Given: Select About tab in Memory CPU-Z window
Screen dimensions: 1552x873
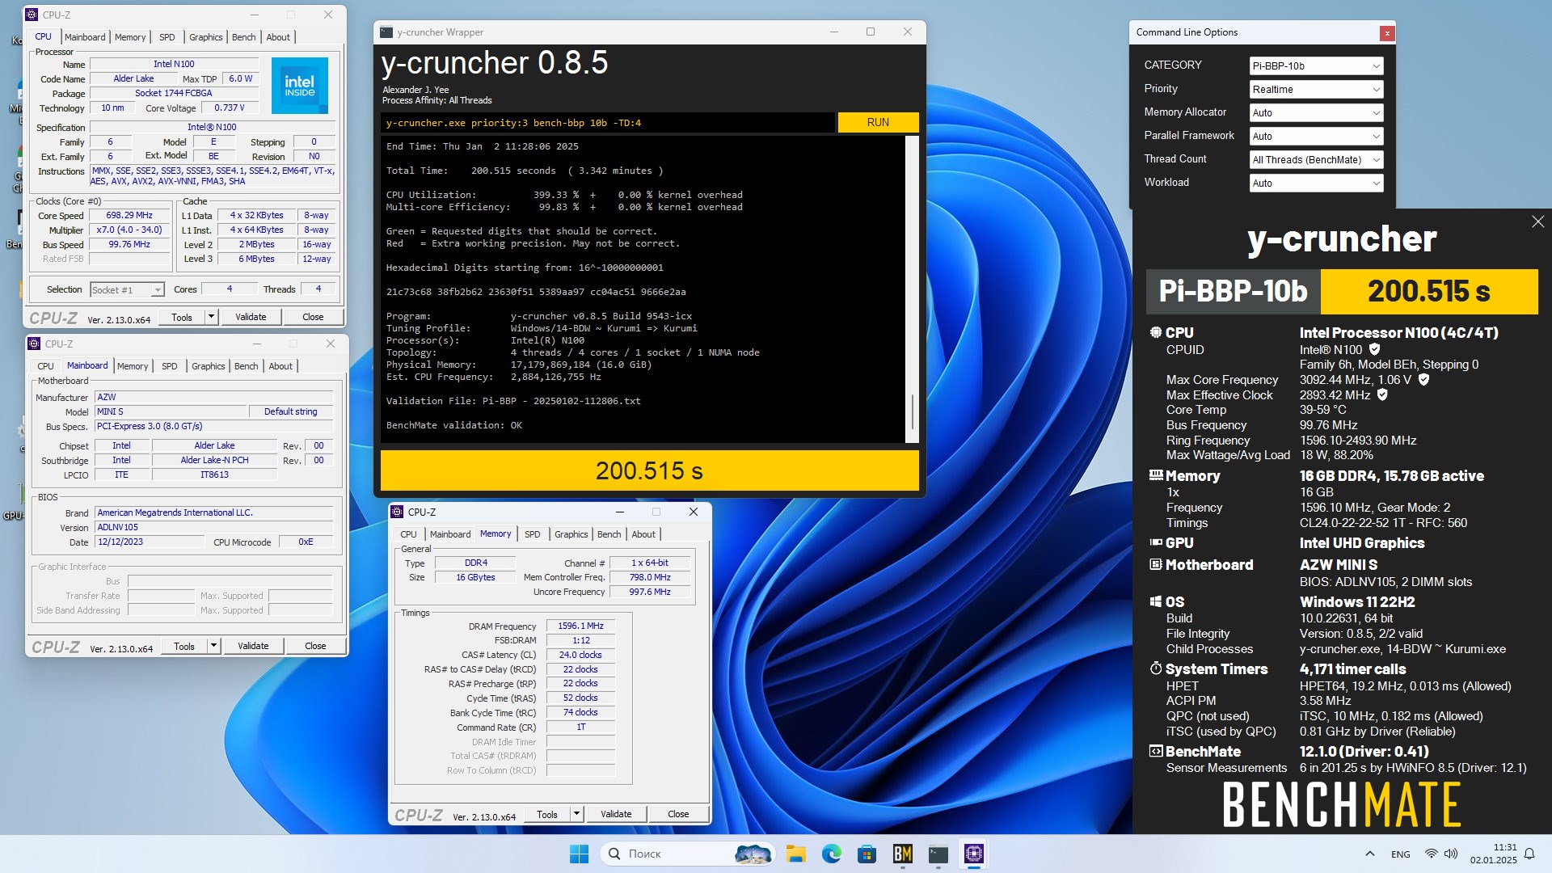Looking at the screenshot, I should point(643,534).
